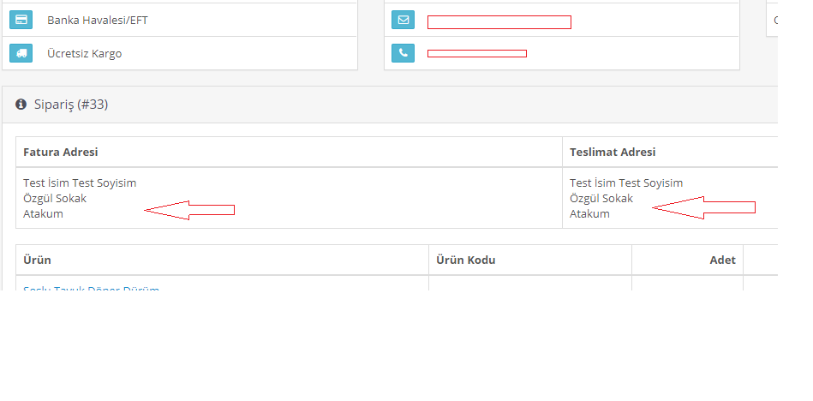
Task: Click the redacted email address field
Action: (x=499, y=22)
